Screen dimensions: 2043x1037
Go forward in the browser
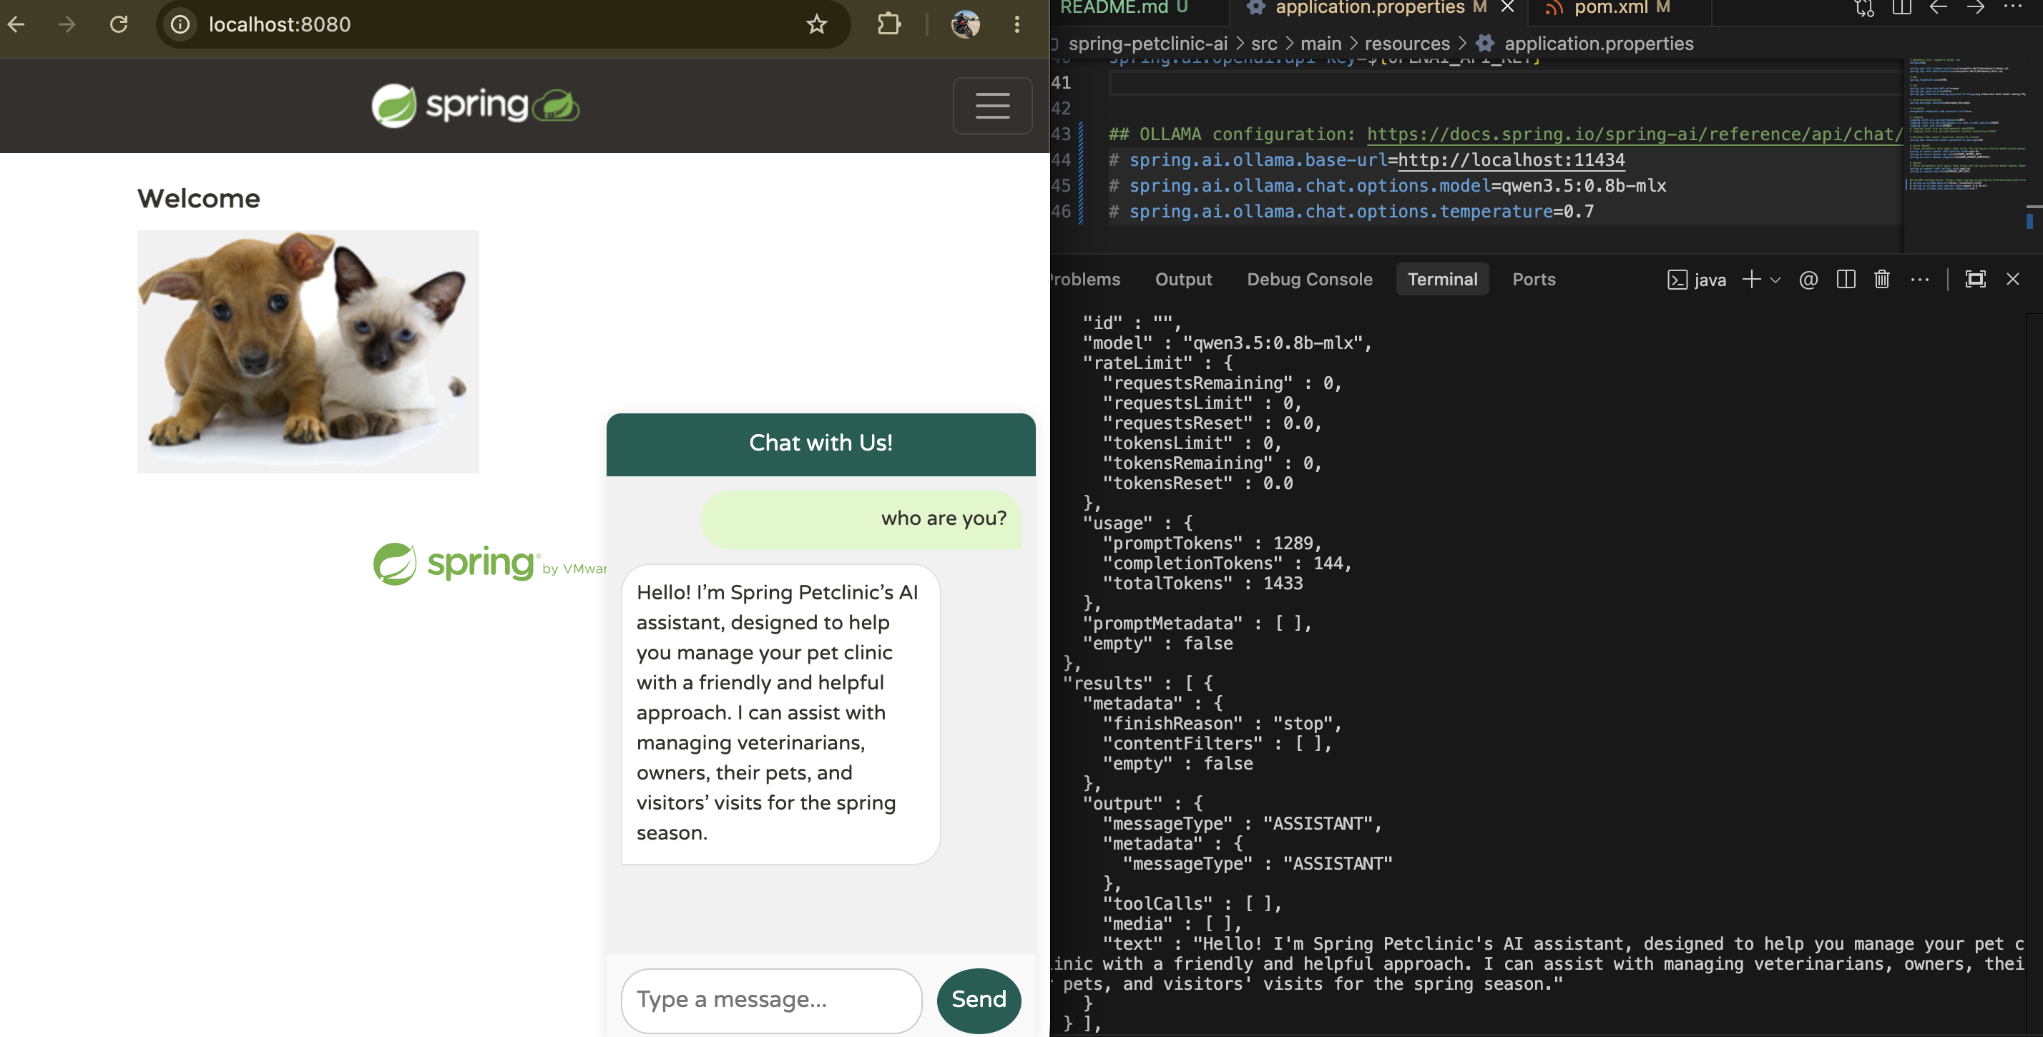[x=67, y=24]
